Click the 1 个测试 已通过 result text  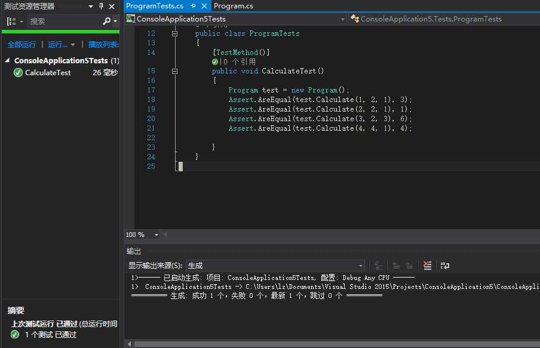pyautogui.click(x=50, y=335)
